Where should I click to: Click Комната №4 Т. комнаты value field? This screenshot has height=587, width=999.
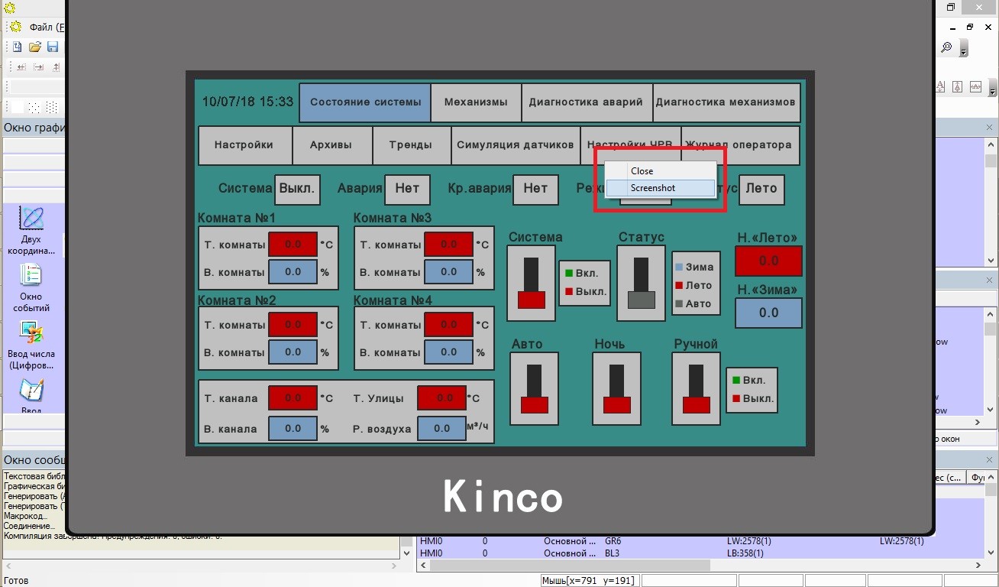[448, 325]
